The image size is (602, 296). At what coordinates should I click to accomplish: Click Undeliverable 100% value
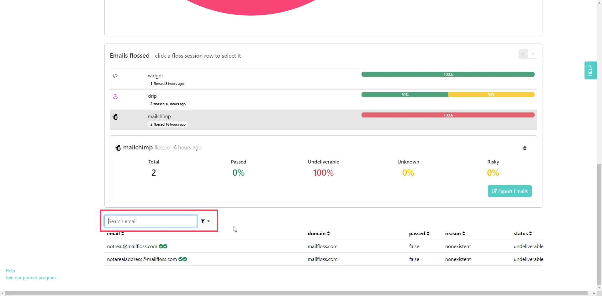pos(323,173)
